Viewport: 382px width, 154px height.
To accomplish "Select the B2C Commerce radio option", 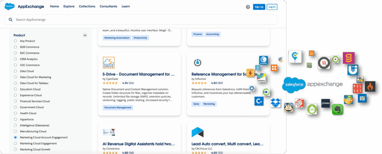I will click(x=15, y=53).
